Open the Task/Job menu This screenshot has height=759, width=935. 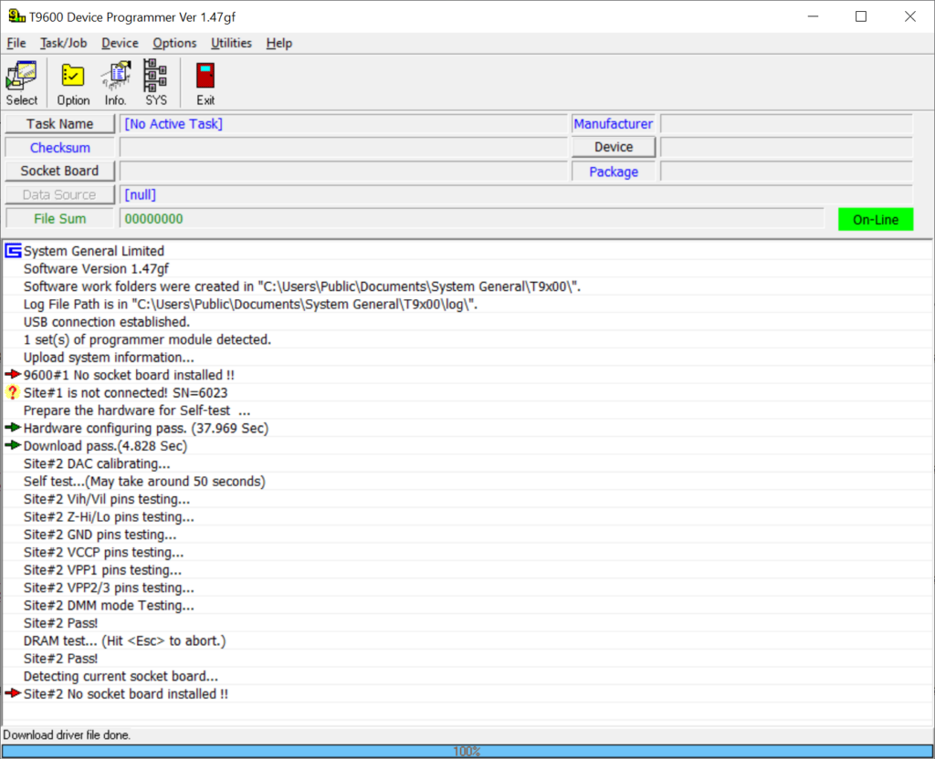point(63,43)
